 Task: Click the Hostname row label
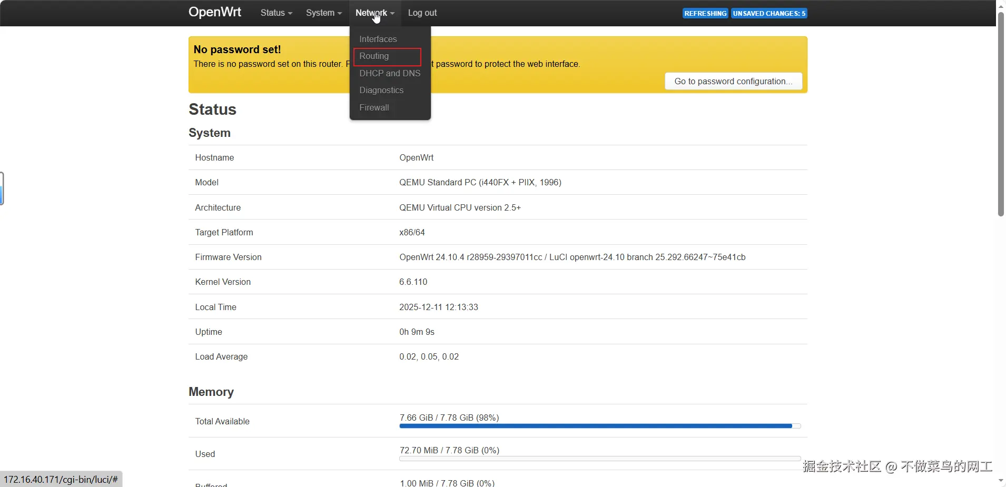pyautogui.click(x=214, y=157)
